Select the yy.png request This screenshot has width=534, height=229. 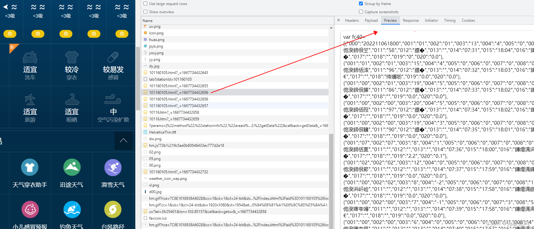click(235, 60)
